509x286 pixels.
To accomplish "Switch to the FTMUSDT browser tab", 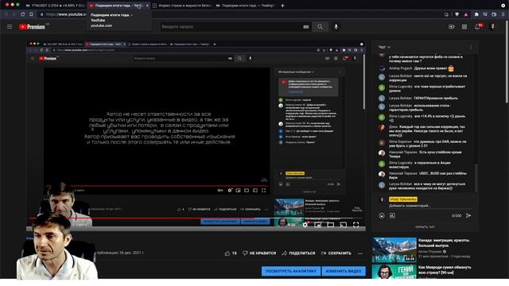I will pos(56,6).
